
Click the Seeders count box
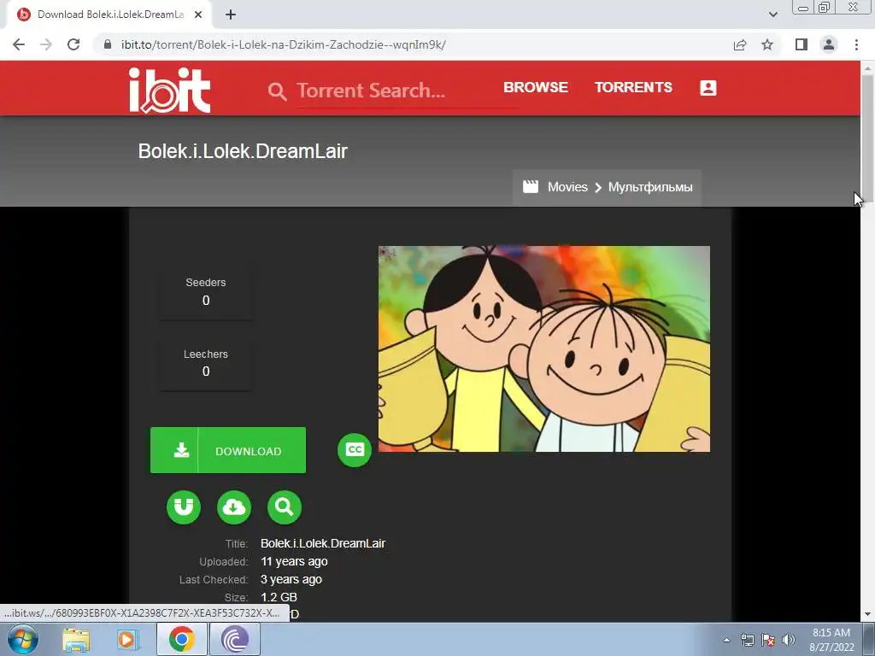205,292
